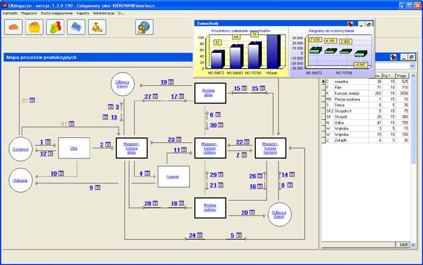Screen dimensions: 423x265
Task: Click the table icon next to step 19
Action: click(x=171, y=82)
